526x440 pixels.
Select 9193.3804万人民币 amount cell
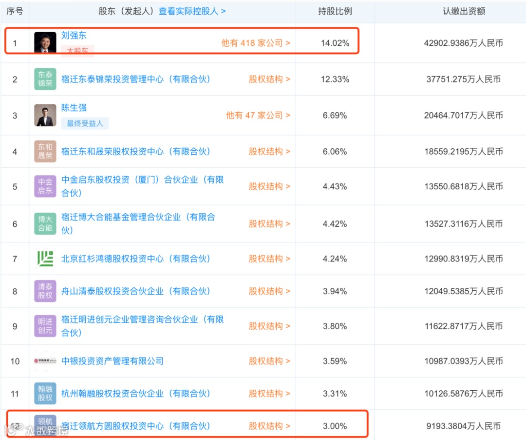coord(464,426)
